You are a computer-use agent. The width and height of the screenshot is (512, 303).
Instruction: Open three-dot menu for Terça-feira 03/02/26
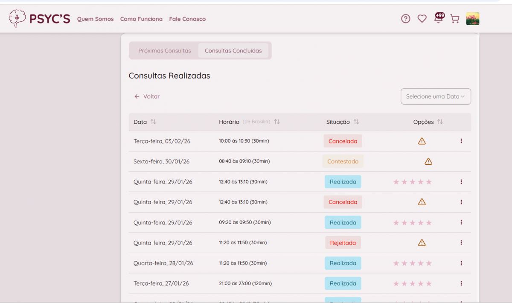pyautogui.click(x=461, y=141)
